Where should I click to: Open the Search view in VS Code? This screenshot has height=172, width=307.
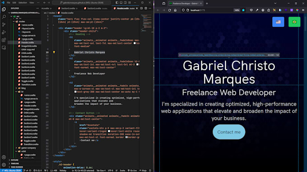coord(4,17)
